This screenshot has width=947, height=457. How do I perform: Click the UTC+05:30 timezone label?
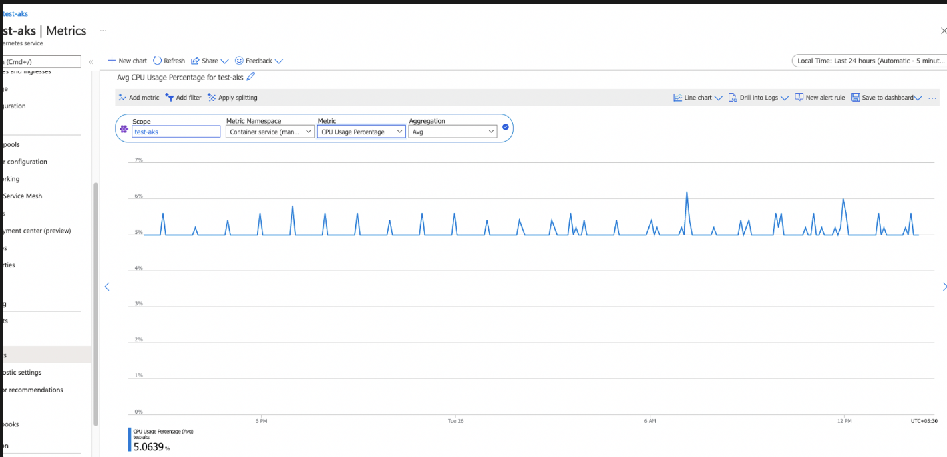point(924,421)
